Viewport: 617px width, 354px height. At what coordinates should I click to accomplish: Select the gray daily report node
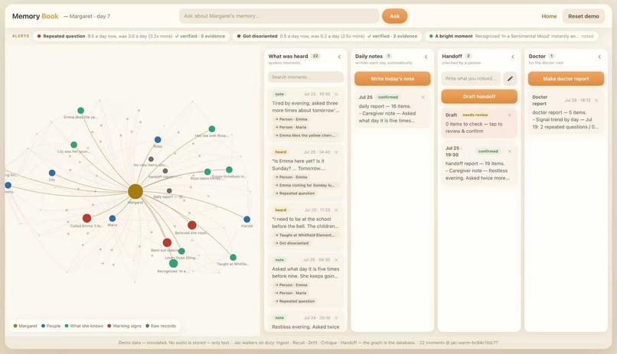(x=169, y=190)
